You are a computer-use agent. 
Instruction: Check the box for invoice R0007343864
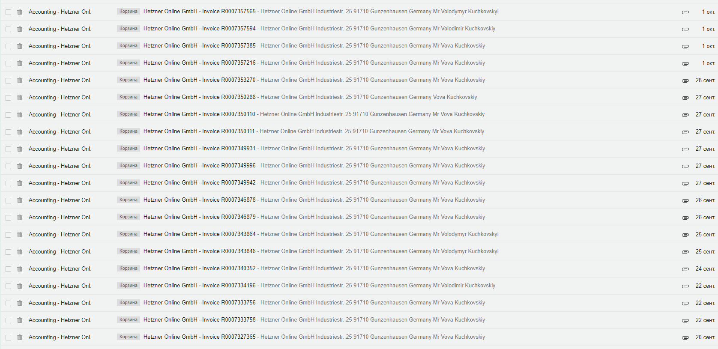[8, 235]
